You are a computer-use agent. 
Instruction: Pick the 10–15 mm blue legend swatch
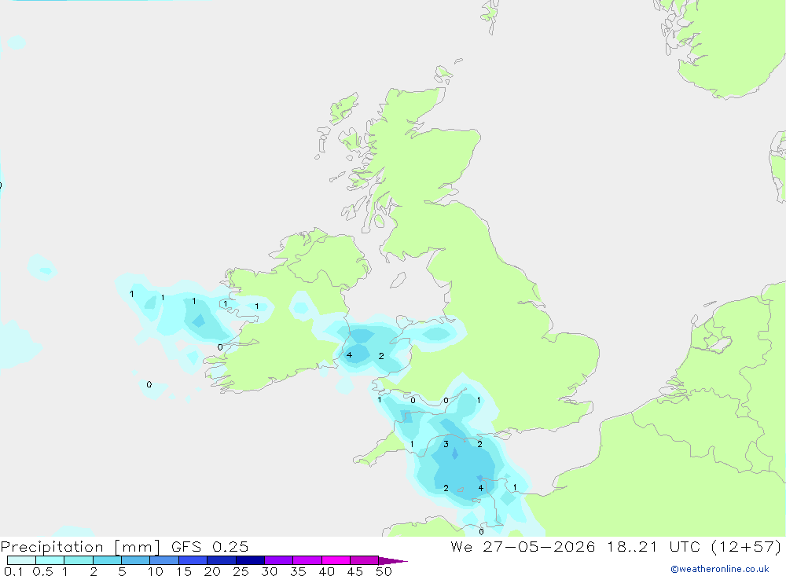[x=164, y=560]
